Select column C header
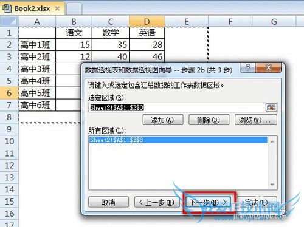 [111, 21]
